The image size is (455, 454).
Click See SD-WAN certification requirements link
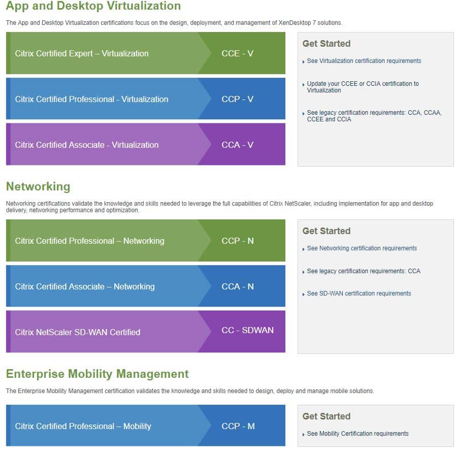[359, 294]
